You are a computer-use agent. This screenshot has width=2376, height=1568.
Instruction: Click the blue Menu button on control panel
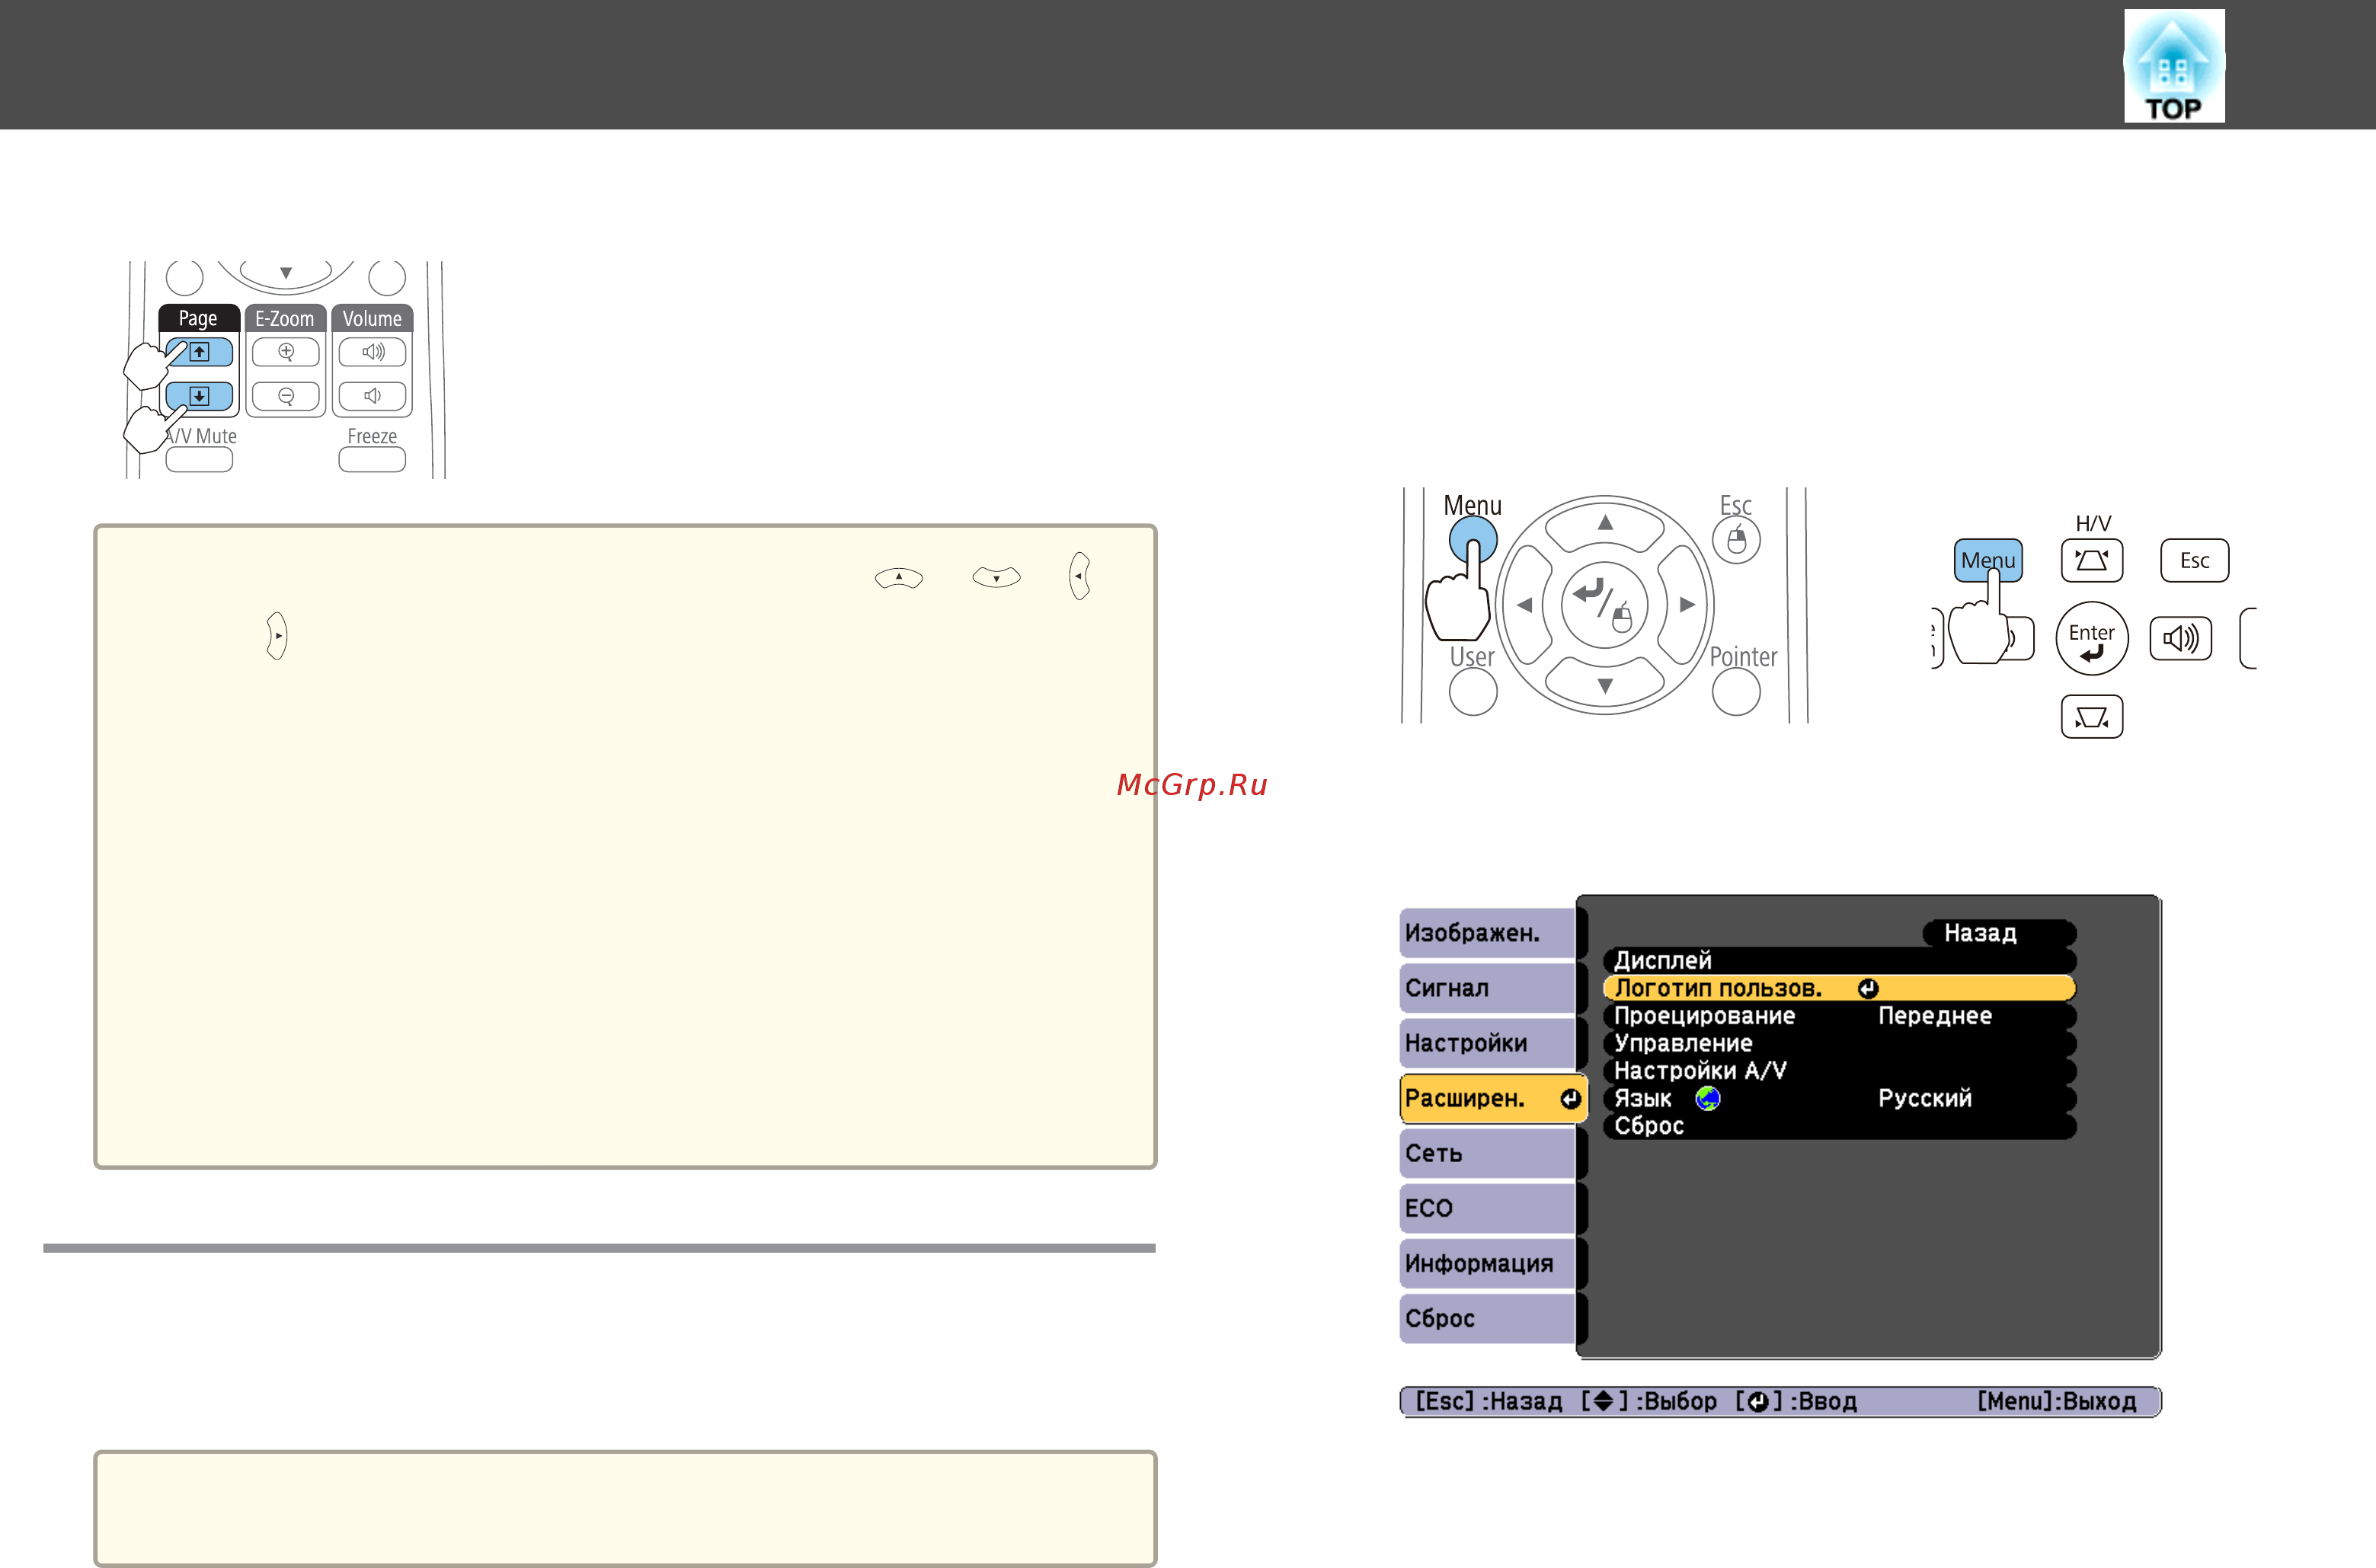pos(1987,560)
